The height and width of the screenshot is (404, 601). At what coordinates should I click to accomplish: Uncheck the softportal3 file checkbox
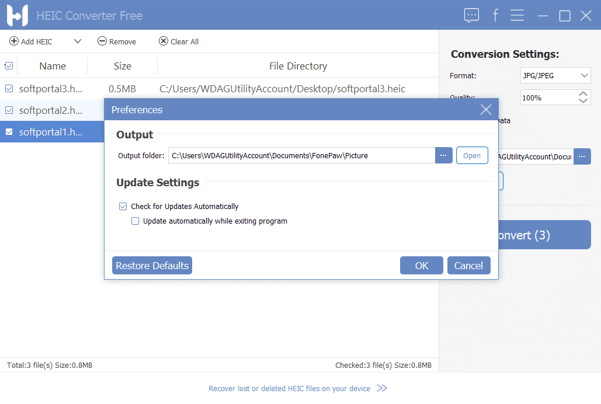coord(9,89)
